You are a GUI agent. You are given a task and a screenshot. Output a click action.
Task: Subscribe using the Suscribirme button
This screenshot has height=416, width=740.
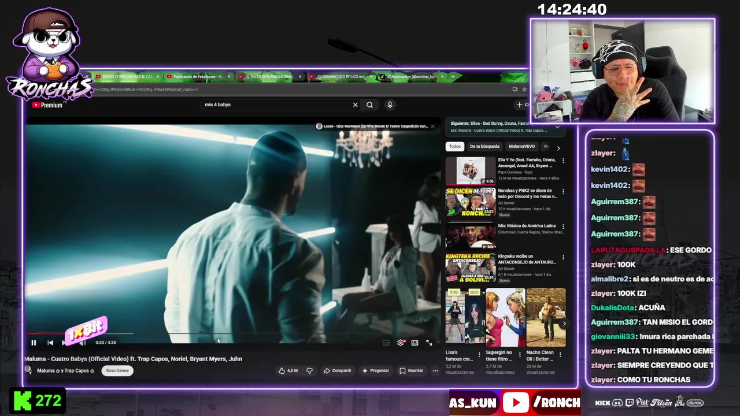(117, 370)
